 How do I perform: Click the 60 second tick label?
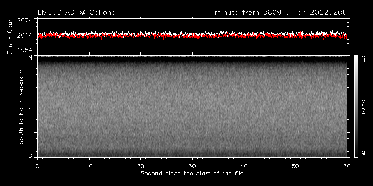click(347, 165)
